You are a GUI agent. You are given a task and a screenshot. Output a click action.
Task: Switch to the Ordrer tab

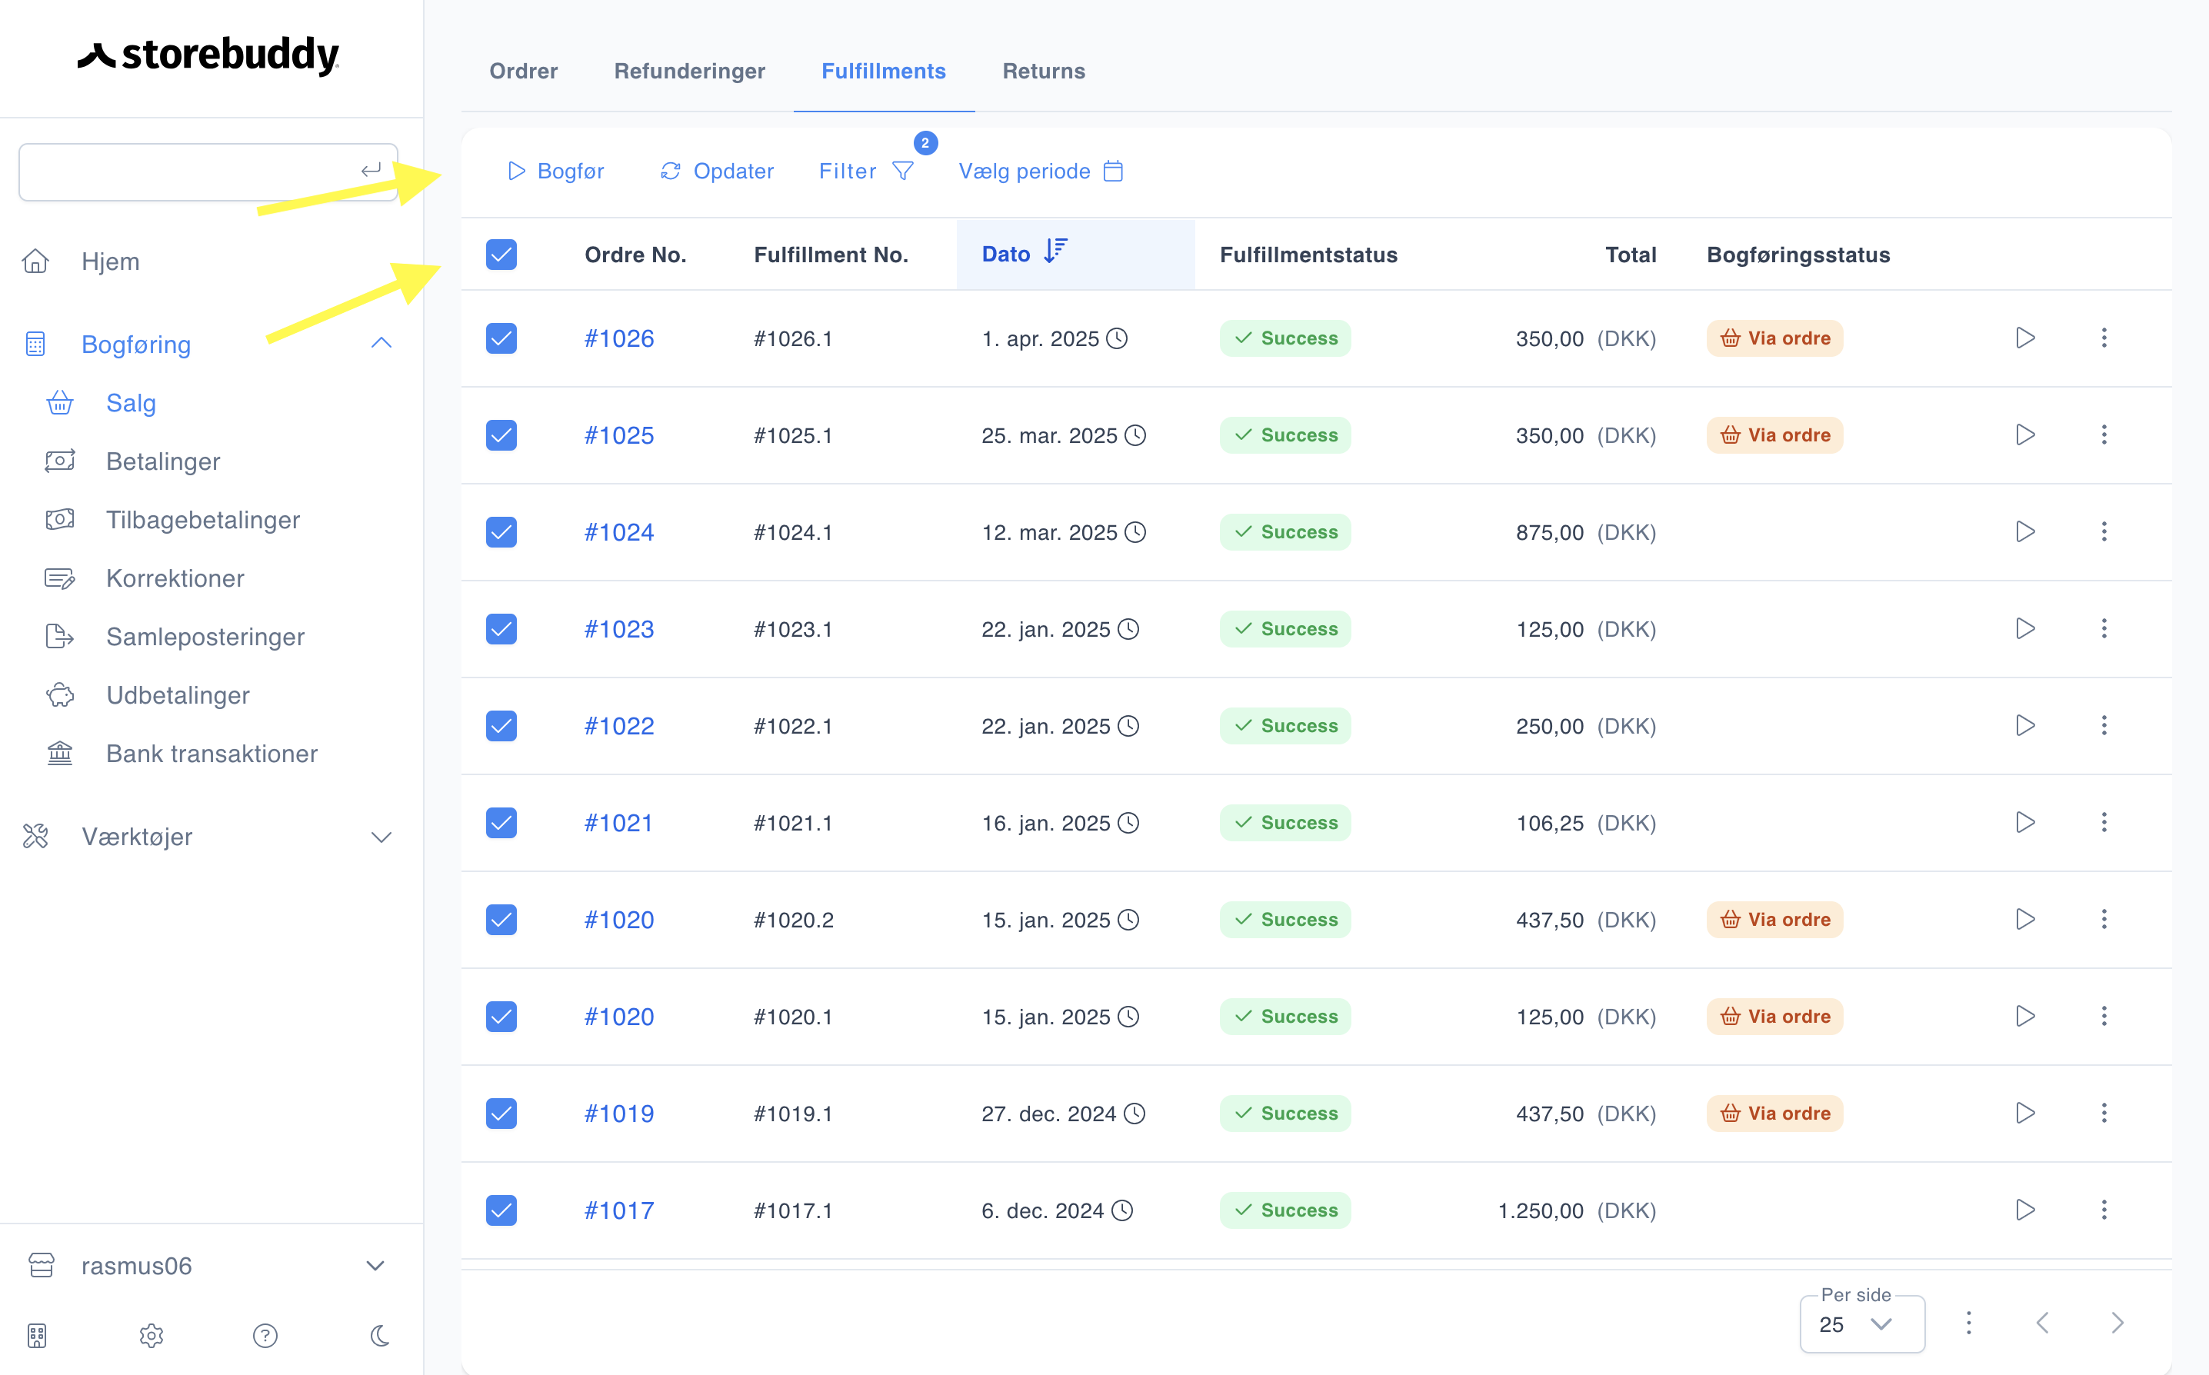click(x=523, y=71)
